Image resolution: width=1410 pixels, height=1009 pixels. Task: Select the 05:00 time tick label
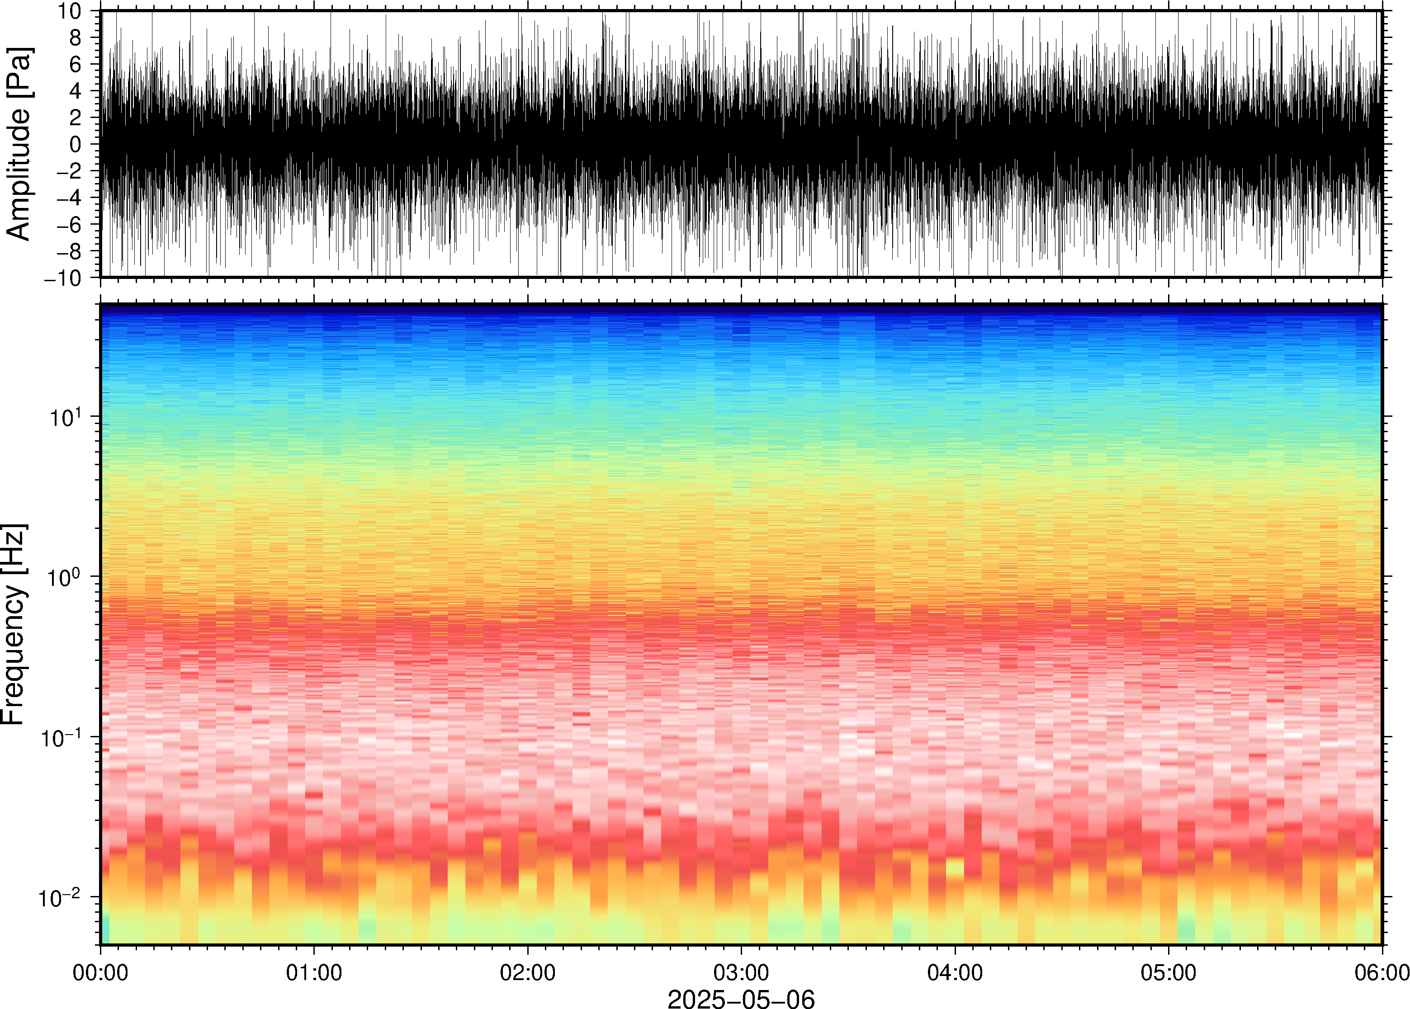point(1168,972)
